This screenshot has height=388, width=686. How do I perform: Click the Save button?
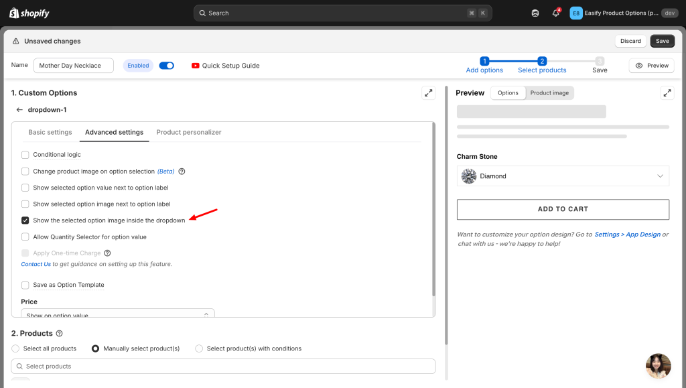click(x=662, y=41)
